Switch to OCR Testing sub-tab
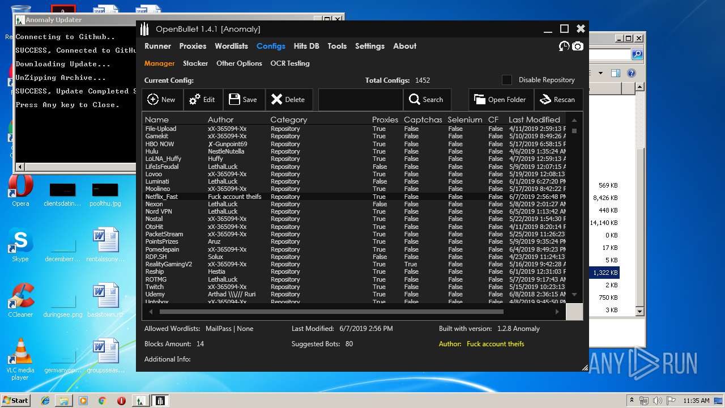Viewport: 725px width, 408px height. point(290,63)
